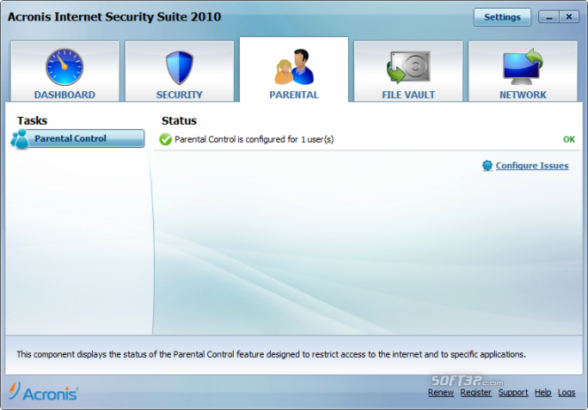The image size is (588, 410).
Task: Click the Acronis Internet Security Suite 2010 title
Action: tap(114, 17)
